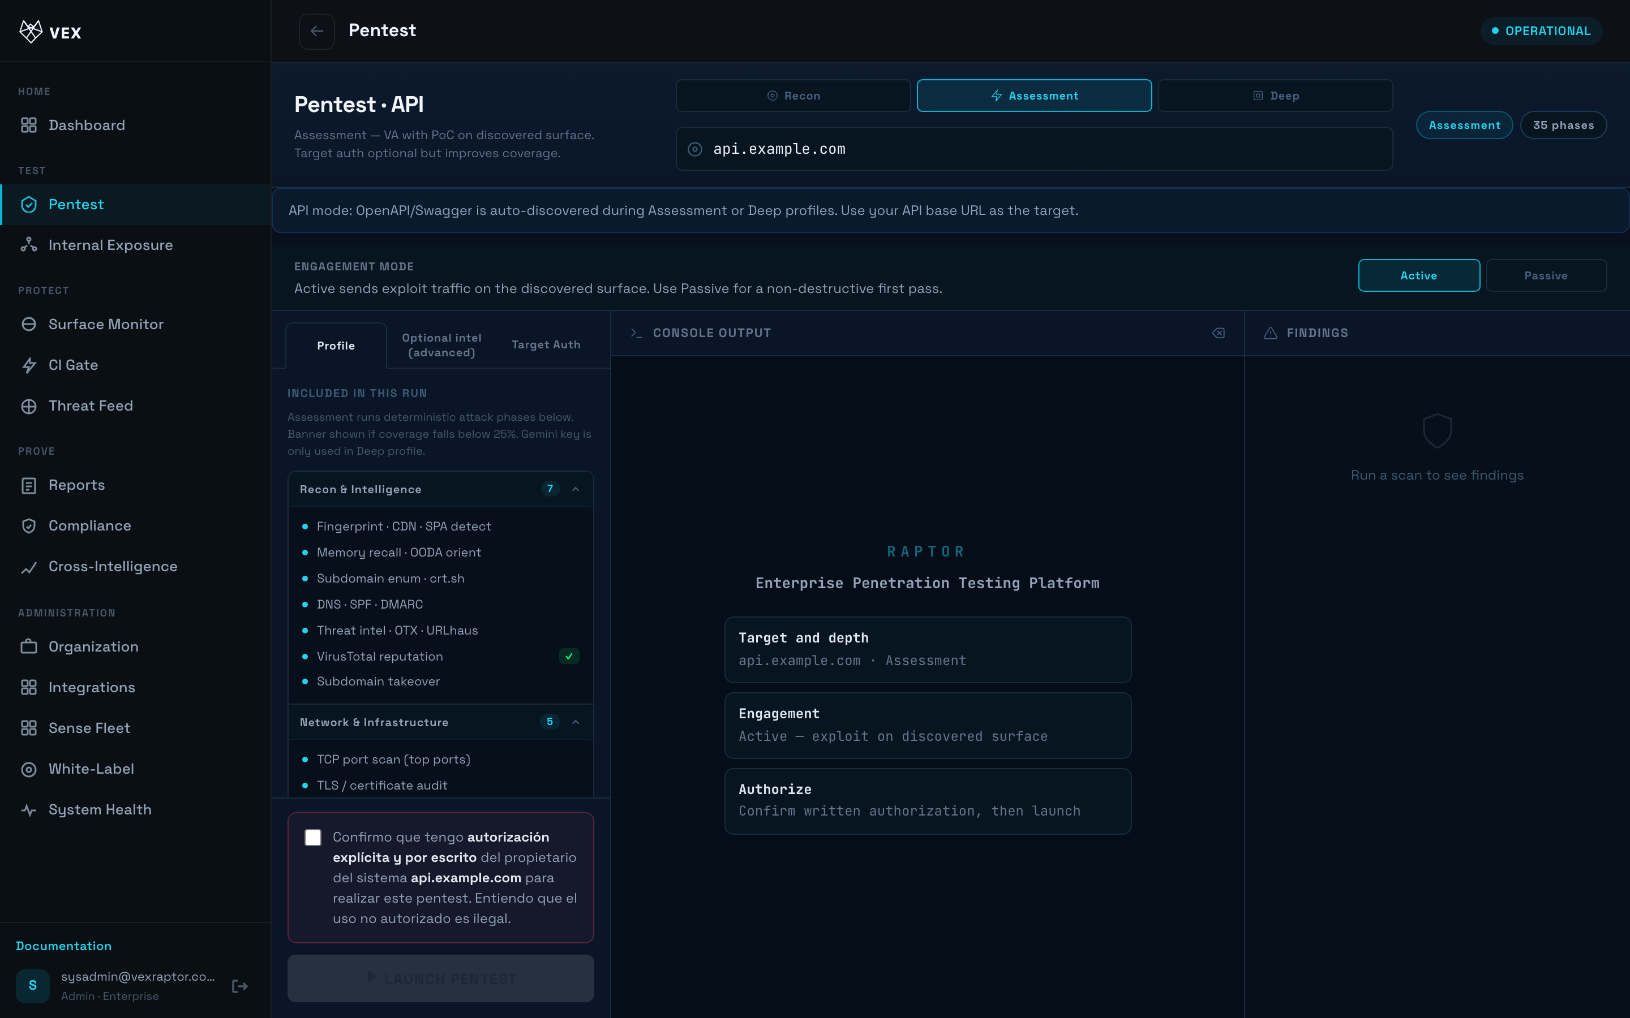Click the api.example.com target input field
1630x1018 pixels.
click(x=1034, y=149)
